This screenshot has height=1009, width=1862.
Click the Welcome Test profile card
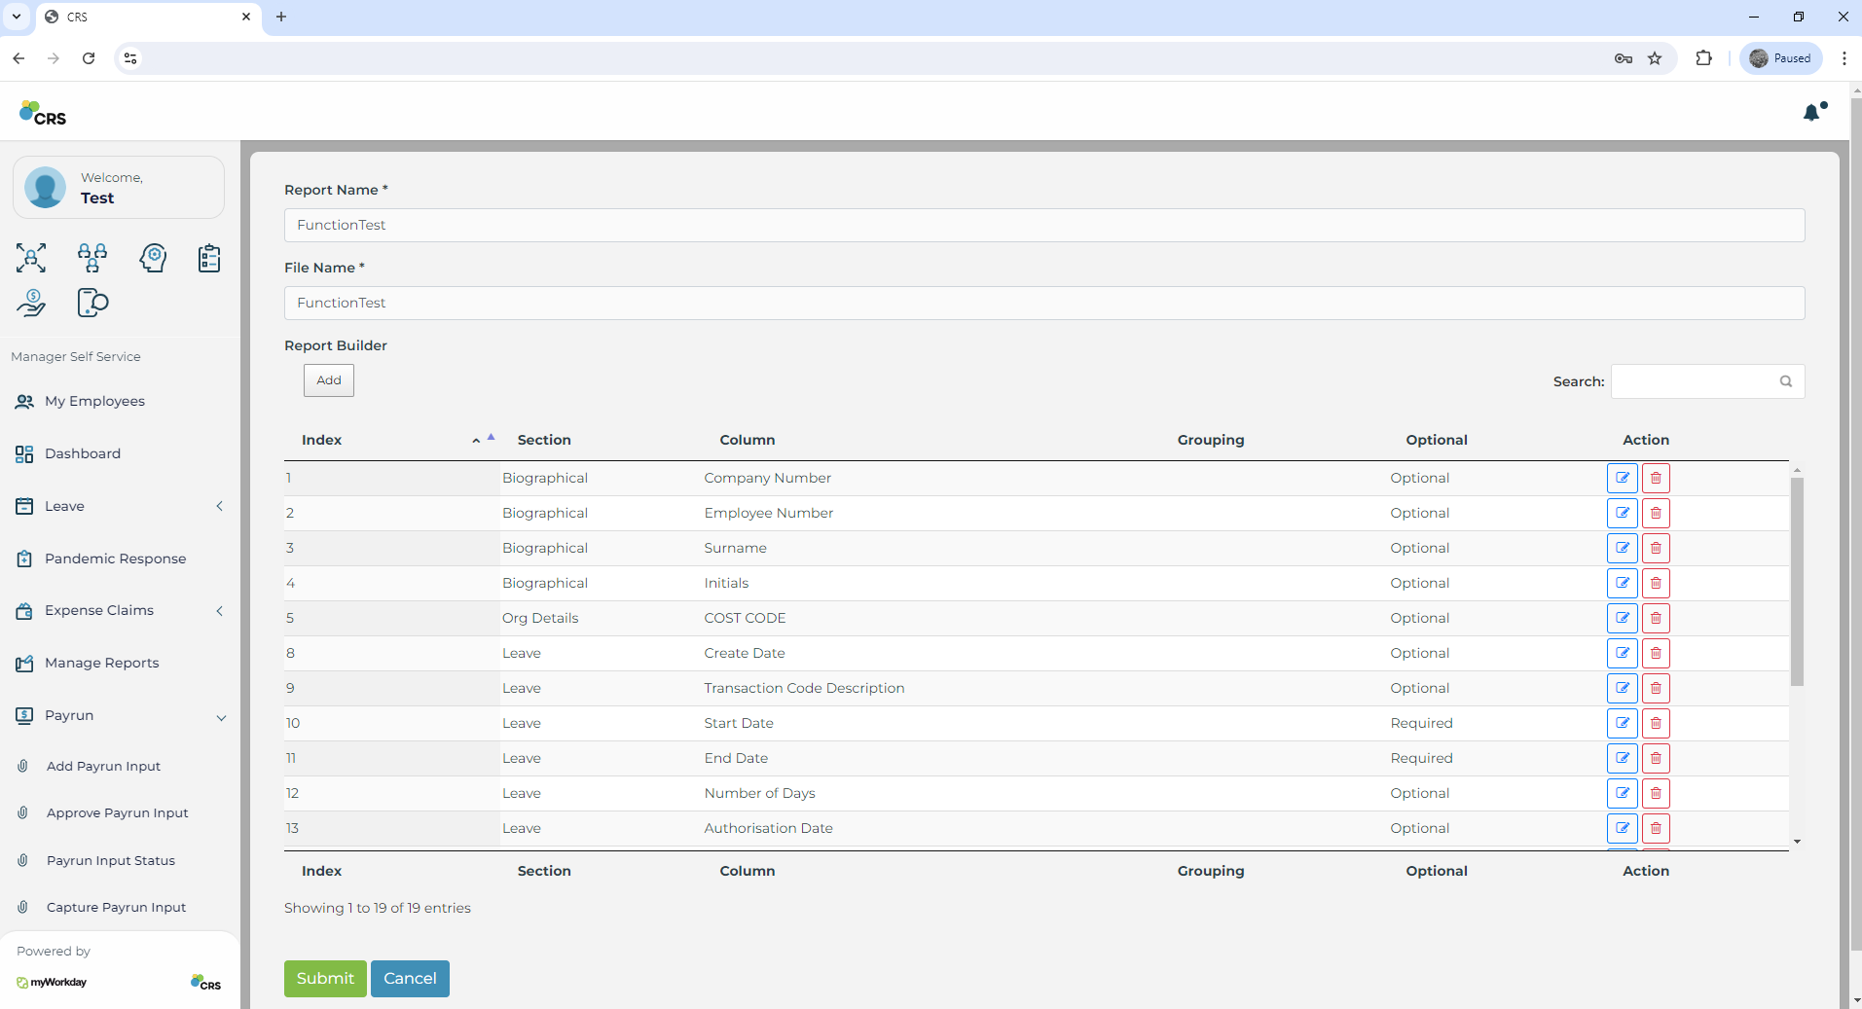tap(119, 188)
